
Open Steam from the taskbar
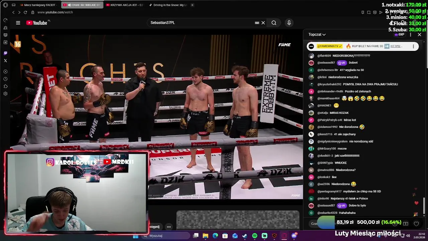245,236
